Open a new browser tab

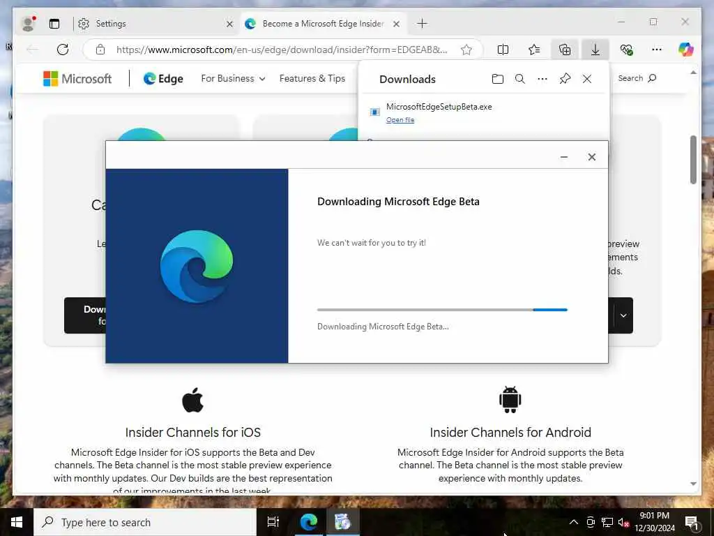pyautogui.click(x=422, y=24)
